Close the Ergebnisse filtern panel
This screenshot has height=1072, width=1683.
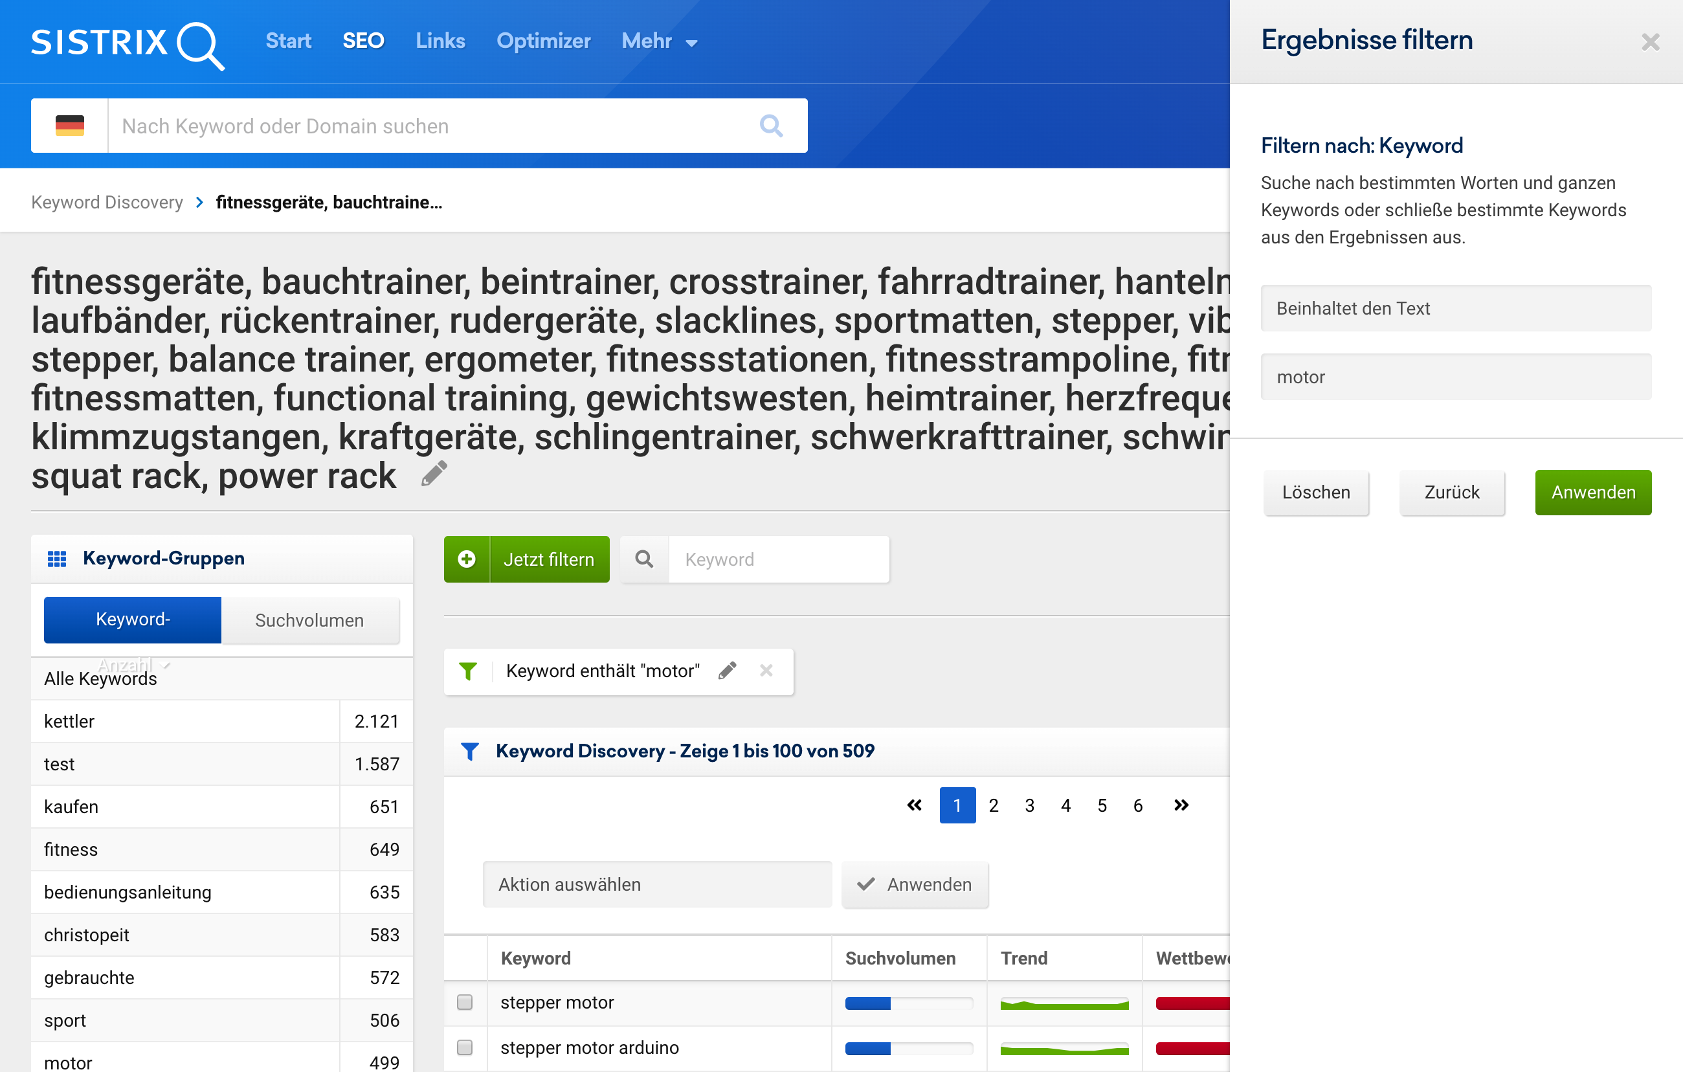[x=1650, y=42]
